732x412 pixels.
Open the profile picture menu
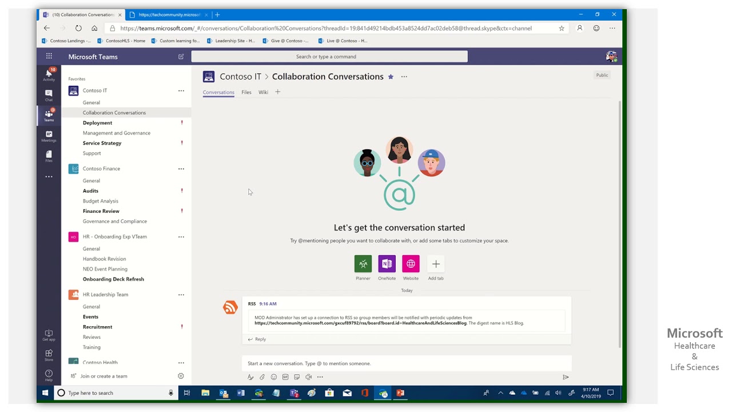click(611, 56)
